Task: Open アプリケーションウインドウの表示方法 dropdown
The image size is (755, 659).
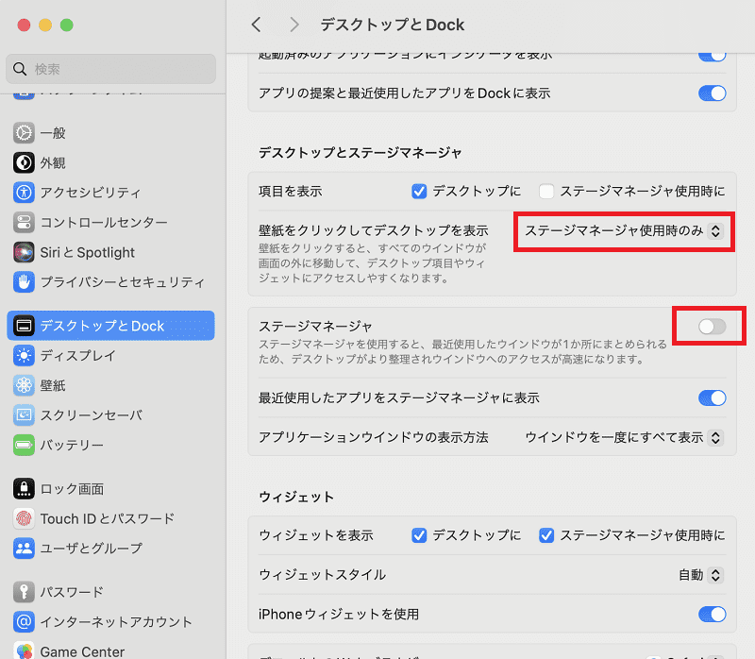Action: point(624,437)
